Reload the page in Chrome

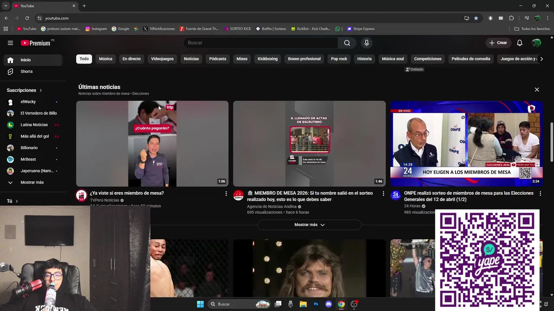point(27,18)
